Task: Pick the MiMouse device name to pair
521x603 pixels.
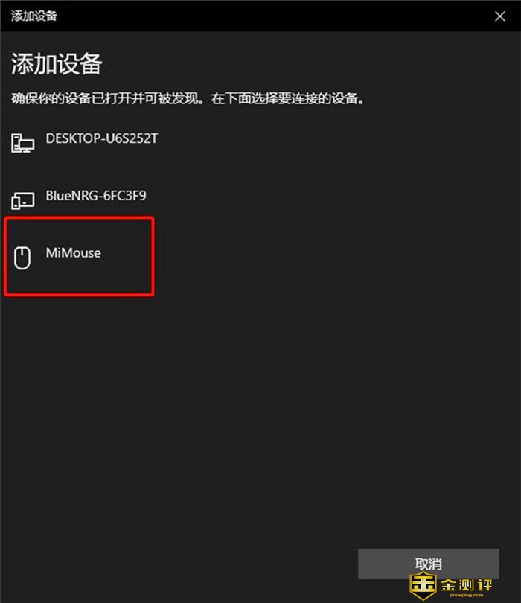Action: (73, 253)
